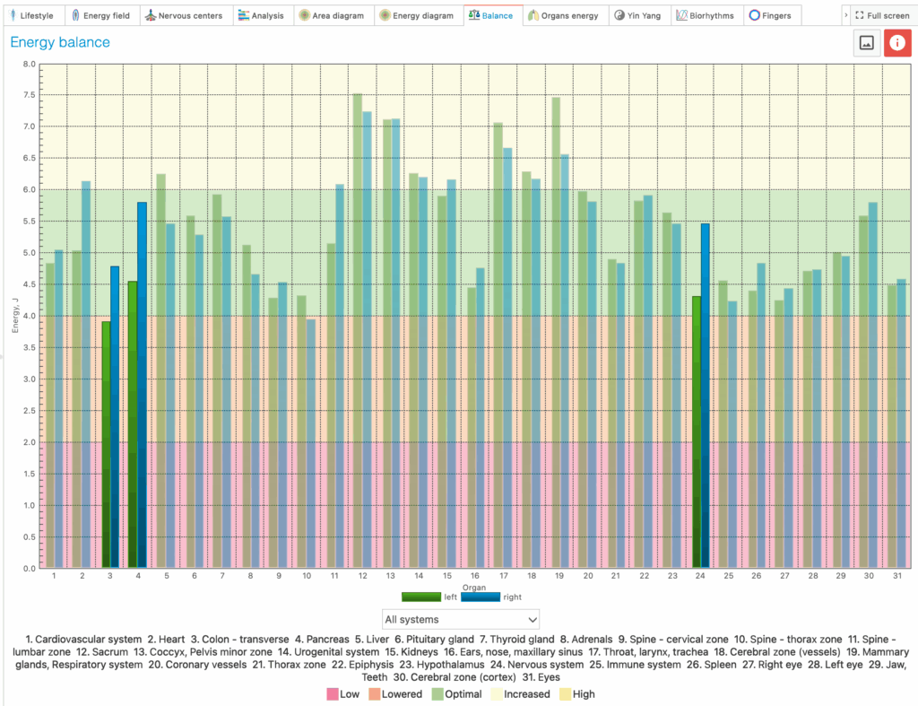
Task: Switch to the Energy field tab
Action: 102,15
